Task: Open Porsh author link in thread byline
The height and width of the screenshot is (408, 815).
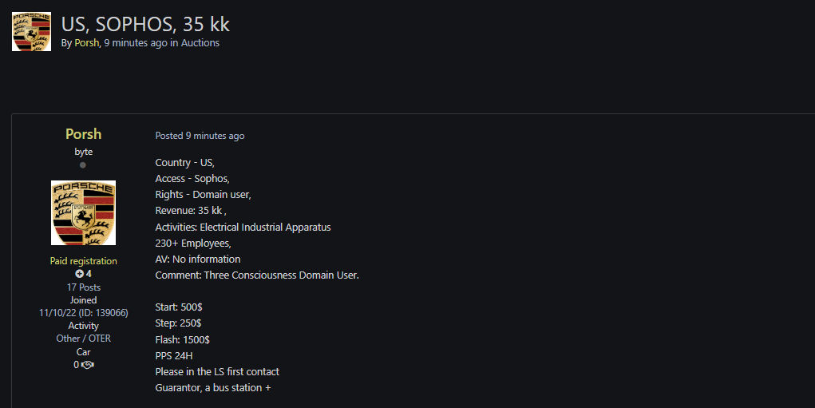Action: 86,43
